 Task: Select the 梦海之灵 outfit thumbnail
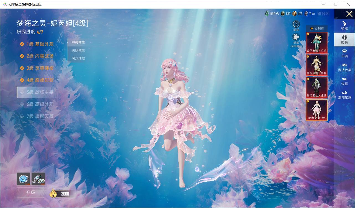(x=317, y=110)
